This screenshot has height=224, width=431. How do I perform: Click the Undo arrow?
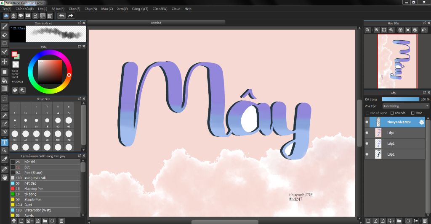point(62,16)
